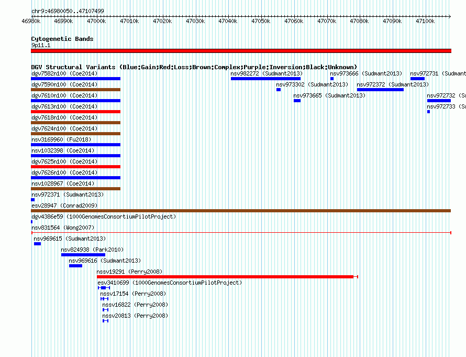Image resolution: width=466 pixels, height=357 pixels.
Task: Open the nsv972731 variant label
Action: [x=438, y=73]
